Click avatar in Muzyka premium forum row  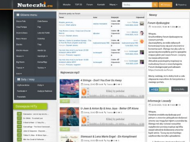142,23
